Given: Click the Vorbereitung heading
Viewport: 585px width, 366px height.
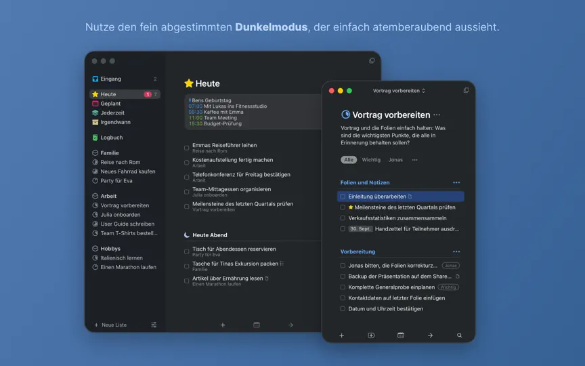Looking at the screenshot, I should (x=357, y=251).
